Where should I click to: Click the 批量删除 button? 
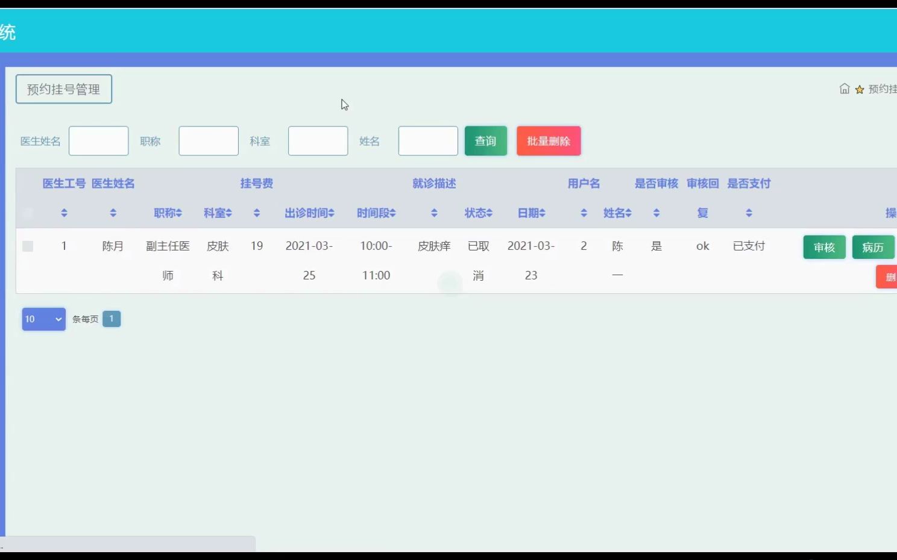tap(549, 141)
